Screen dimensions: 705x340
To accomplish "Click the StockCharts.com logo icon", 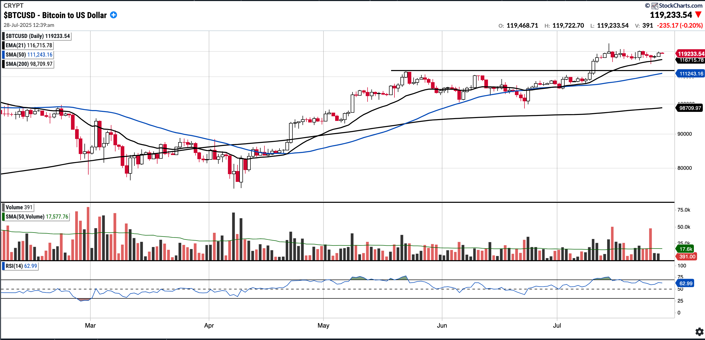I will click(654, 5).
